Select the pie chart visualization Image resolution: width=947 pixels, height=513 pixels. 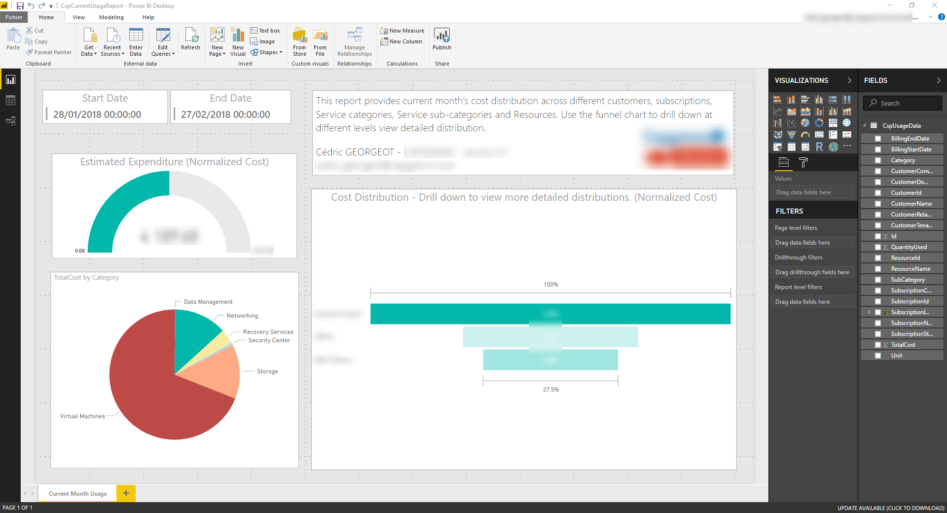(x=805, y=123)
